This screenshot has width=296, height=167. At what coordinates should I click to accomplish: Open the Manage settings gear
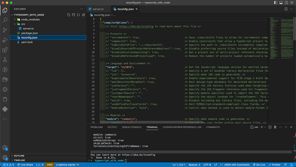tap(5, 157)
